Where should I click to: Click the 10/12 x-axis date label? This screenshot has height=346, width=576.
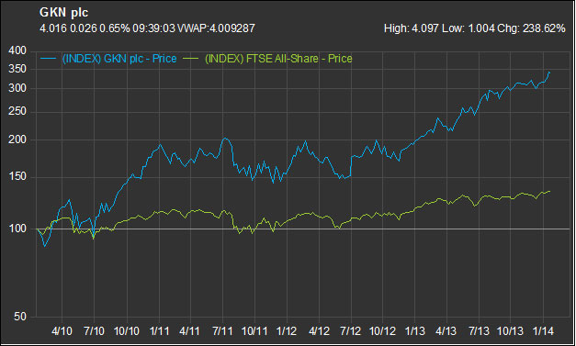[382, 331]
